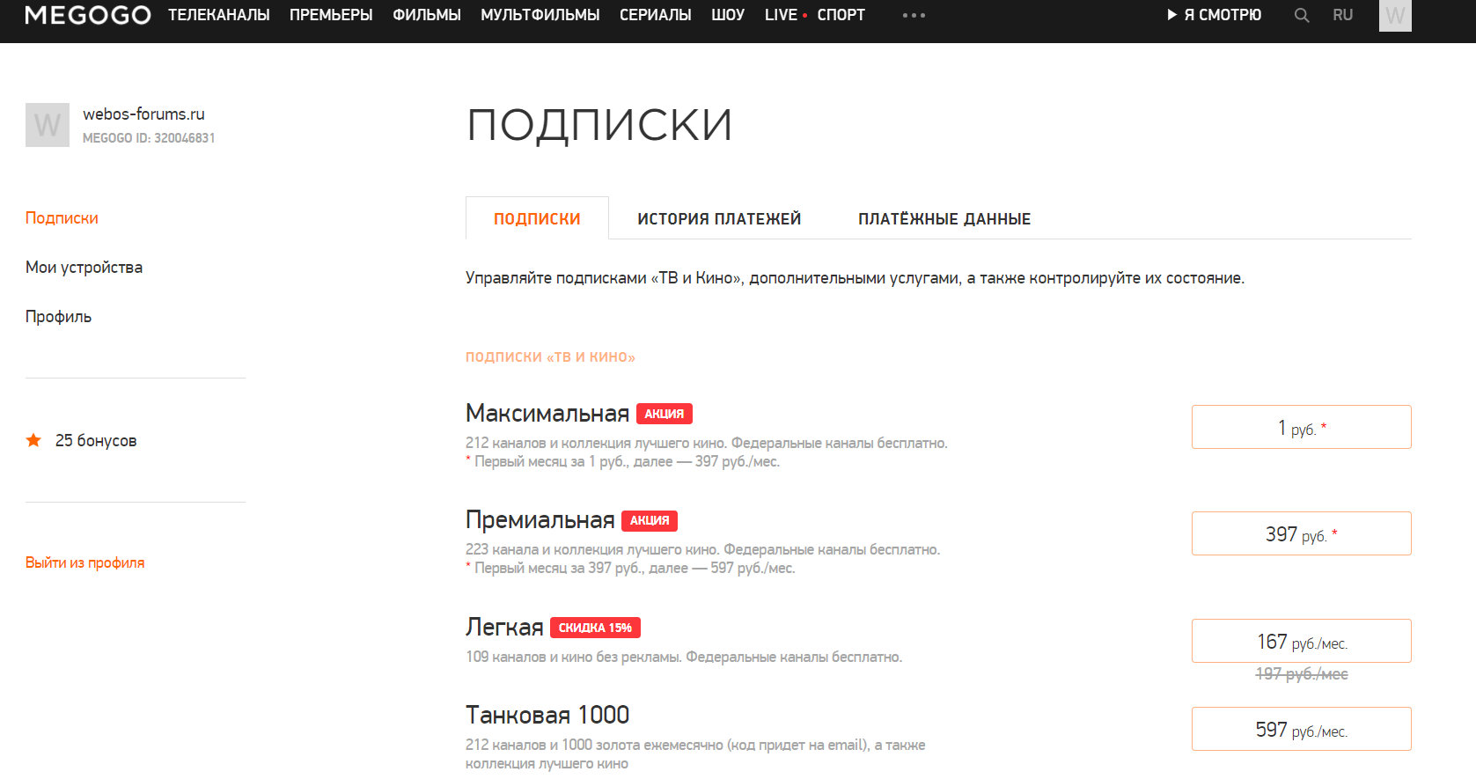Click the Скидка 15% badge
The image size is (1476, 779).
[x=595, y=628]
